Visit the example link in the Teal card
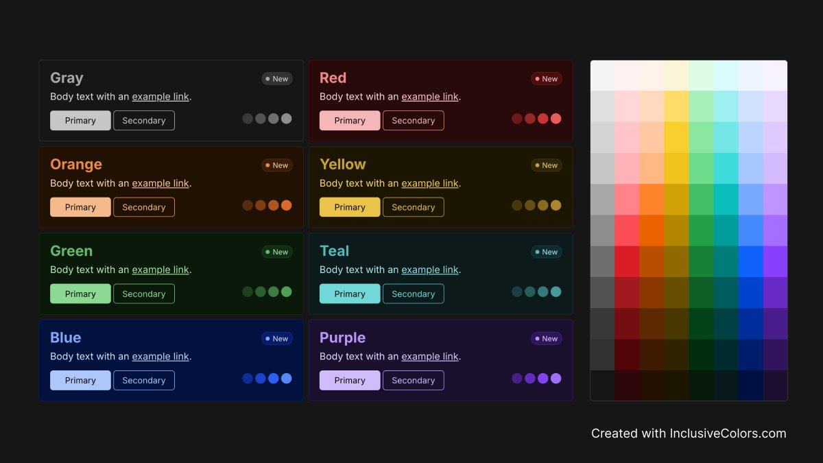Screen dimensions: 823x463 (430, 270)
